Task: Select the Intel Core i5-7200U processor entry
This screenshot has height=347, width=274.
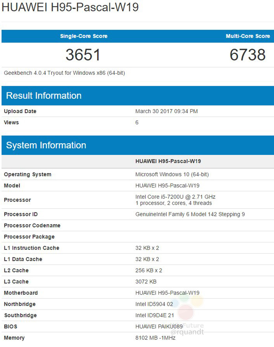Action: click(170, 197)
